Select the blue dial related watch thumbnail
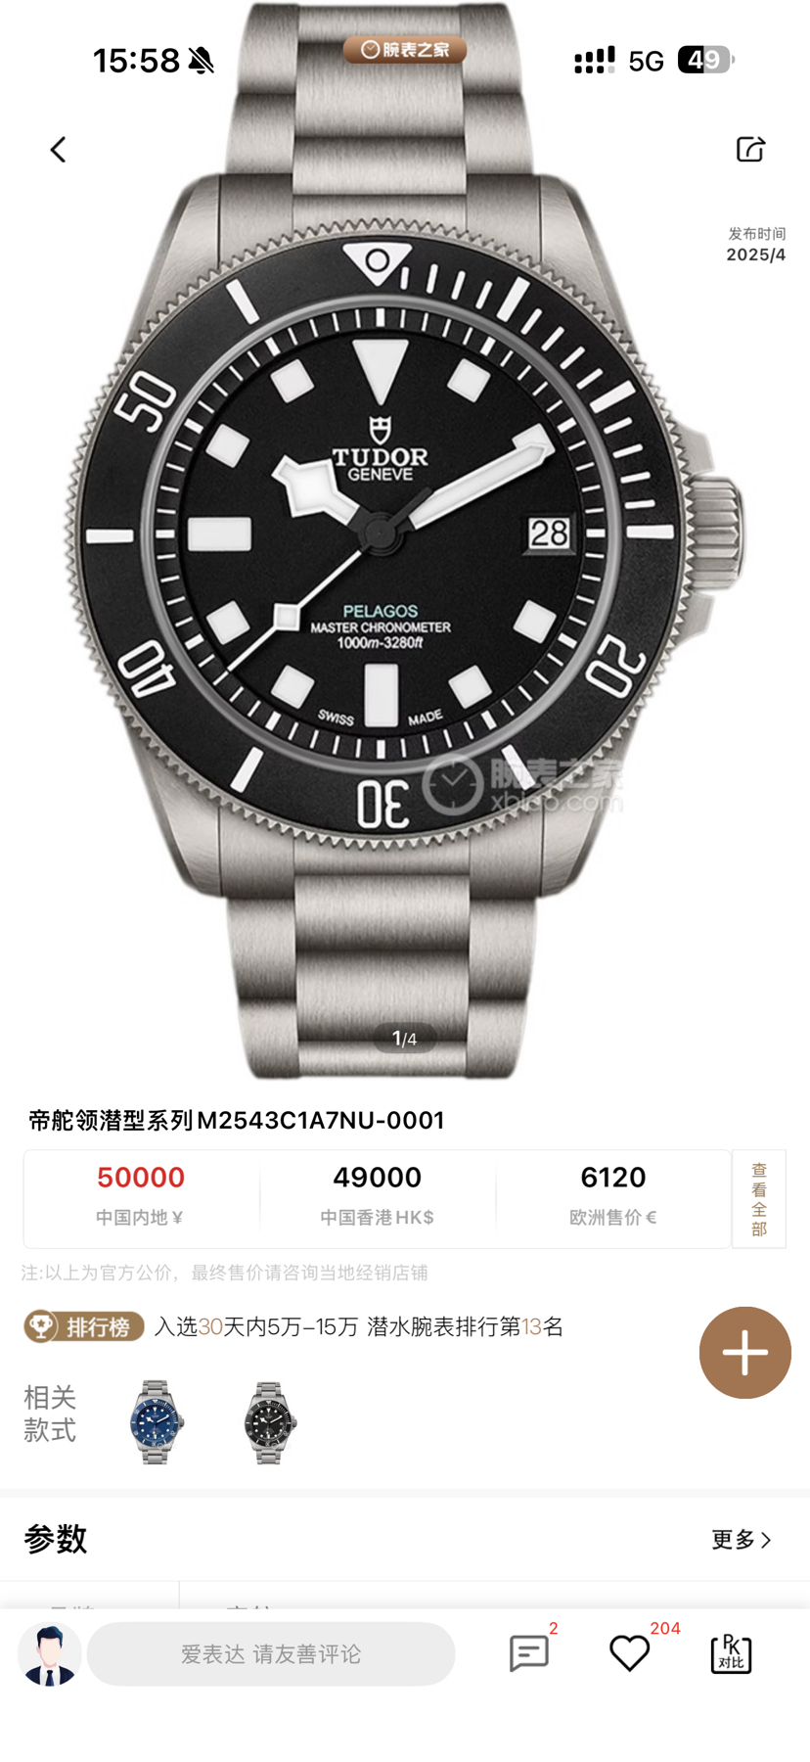Screen dimensions: 810x1762 click(x=157, y=1422)
